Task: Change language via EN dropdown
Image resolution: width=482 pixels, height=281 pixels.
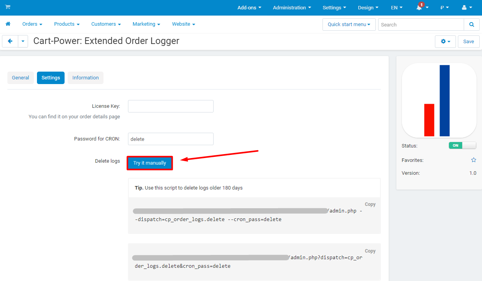Action: [x=397, y=8]
